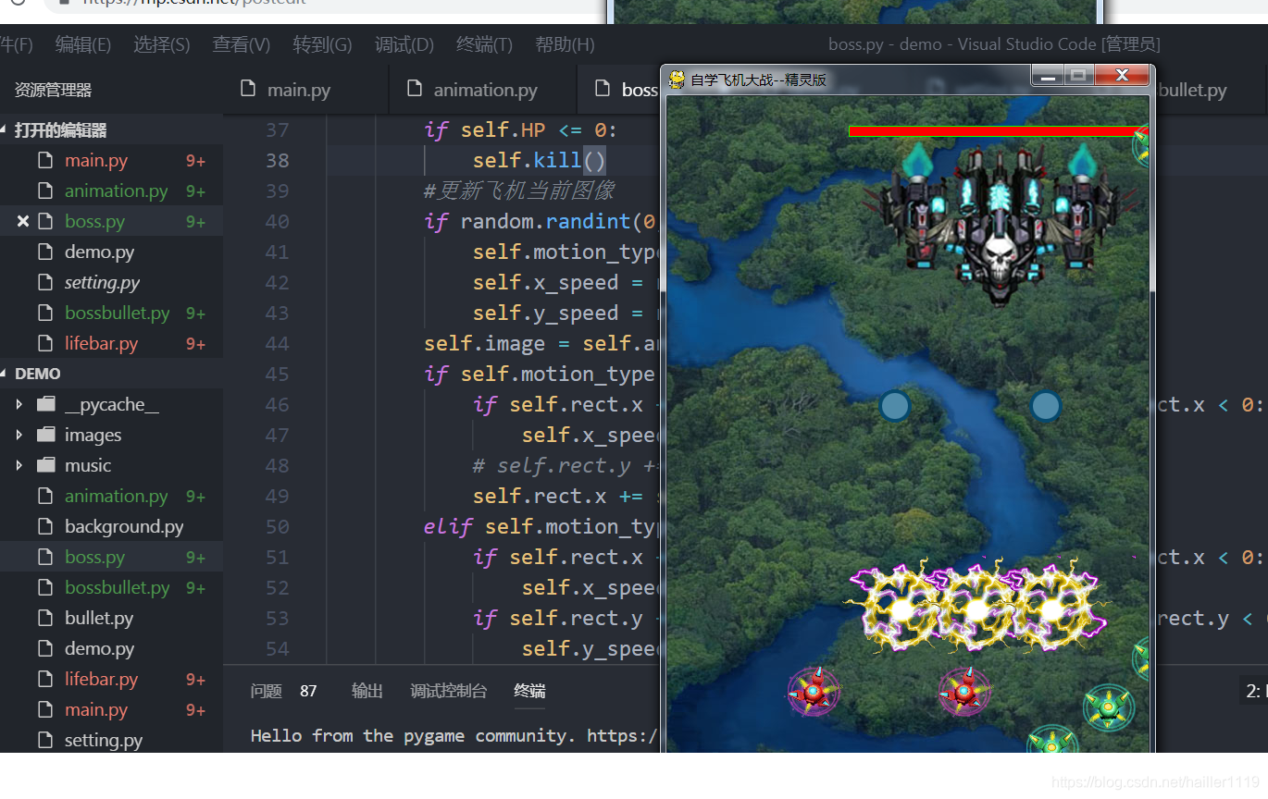Click the right blue circle in game
Screen dimensions: 1268x799
[1045, 406]
